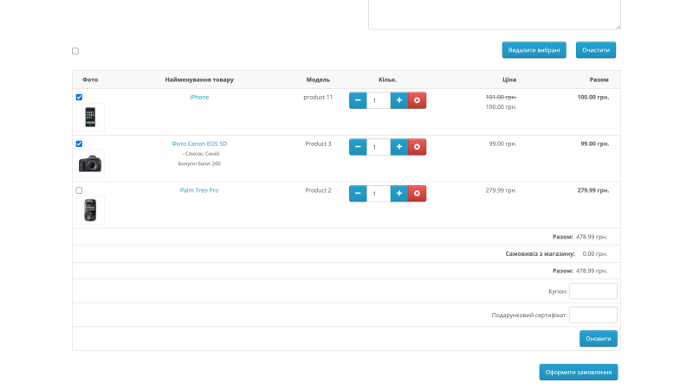Focus the Palm Treo Pro quantity field
Image resolution: width=693 pixels, height=389 pixels.
[379, 194]
